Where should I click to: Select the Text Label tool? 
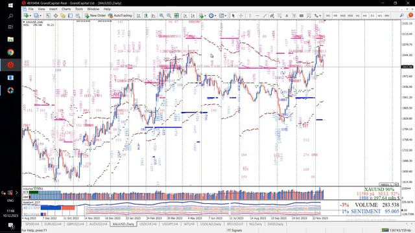point(294,16)
